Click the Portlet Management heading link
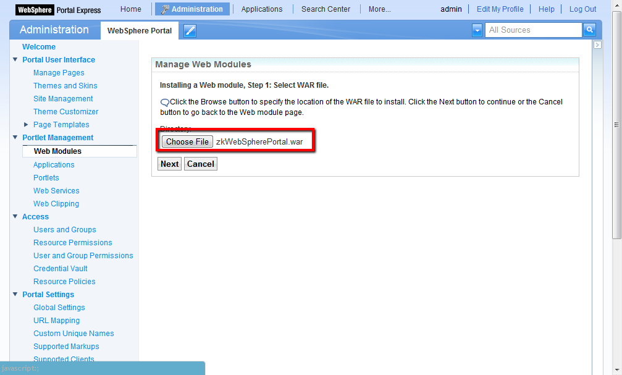The image size is (622, 375). pyautogui.click(x=58, y=137)
